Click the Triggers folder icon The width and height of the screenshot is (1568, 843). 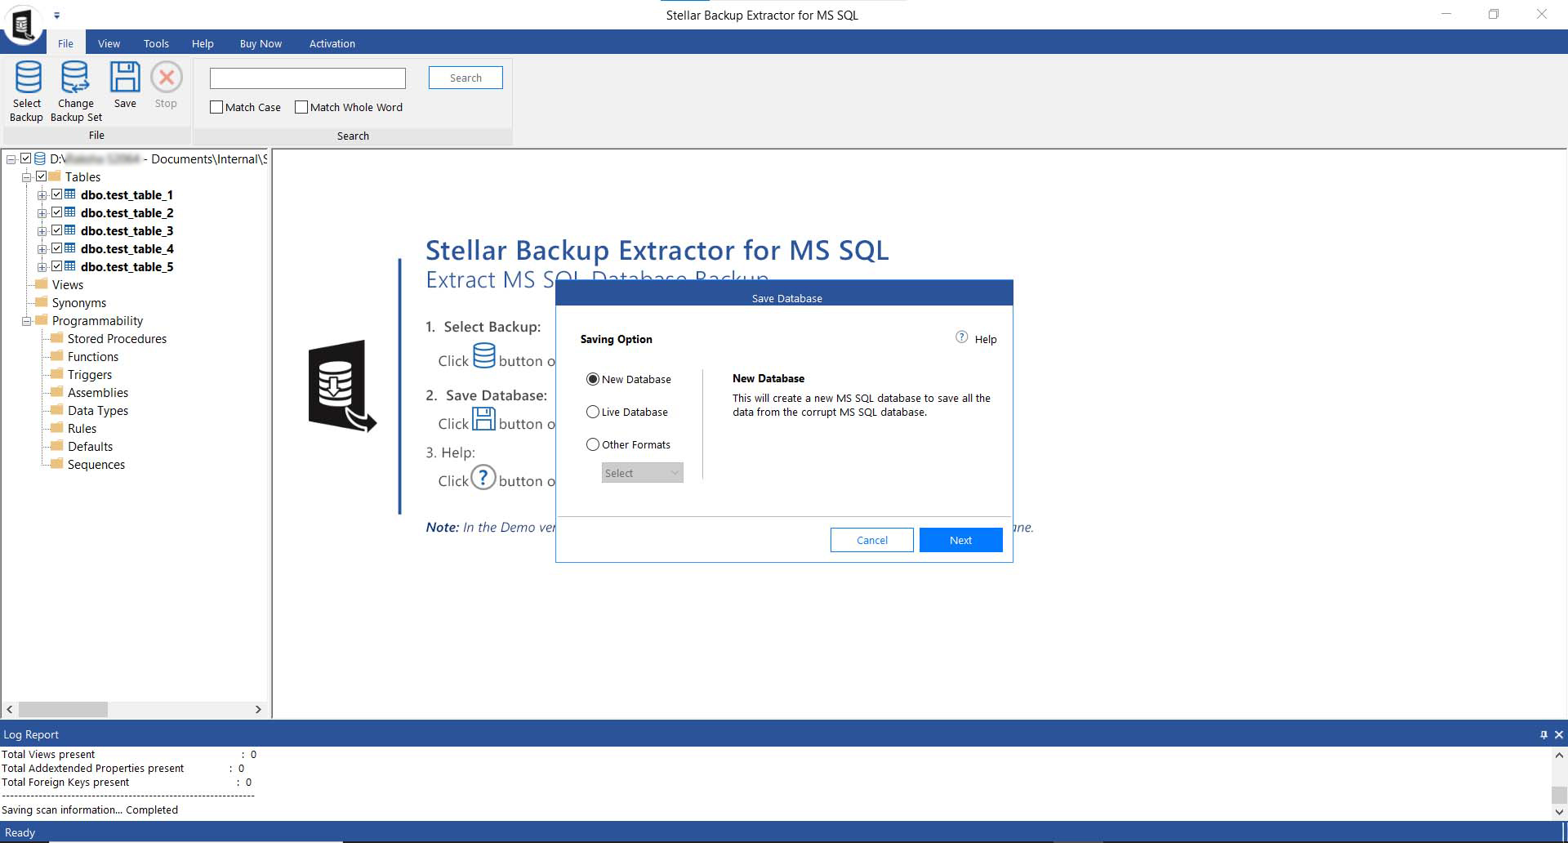click(x=57, y=374)
